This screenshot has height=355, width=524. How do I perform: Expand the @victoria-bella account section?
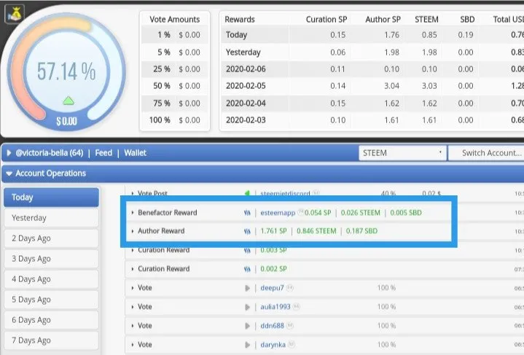coord(9,153)
